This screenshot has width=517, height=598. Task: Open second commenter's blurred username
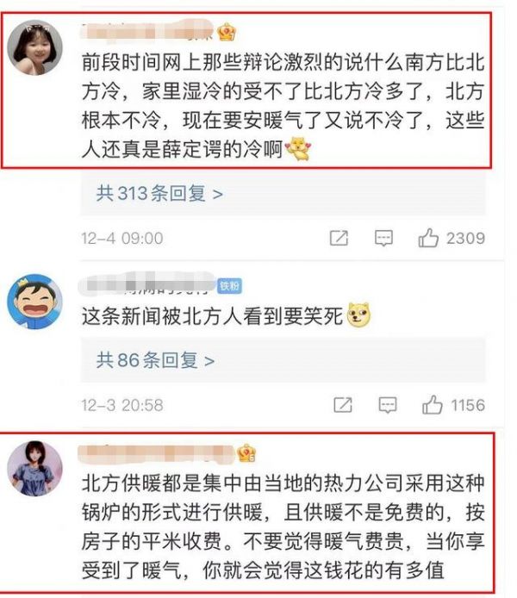[147, 284]
